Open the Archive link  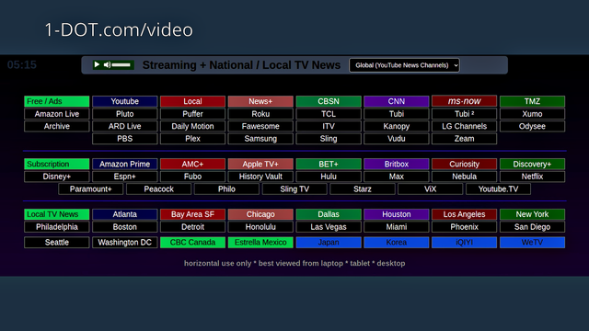point(57,126)
